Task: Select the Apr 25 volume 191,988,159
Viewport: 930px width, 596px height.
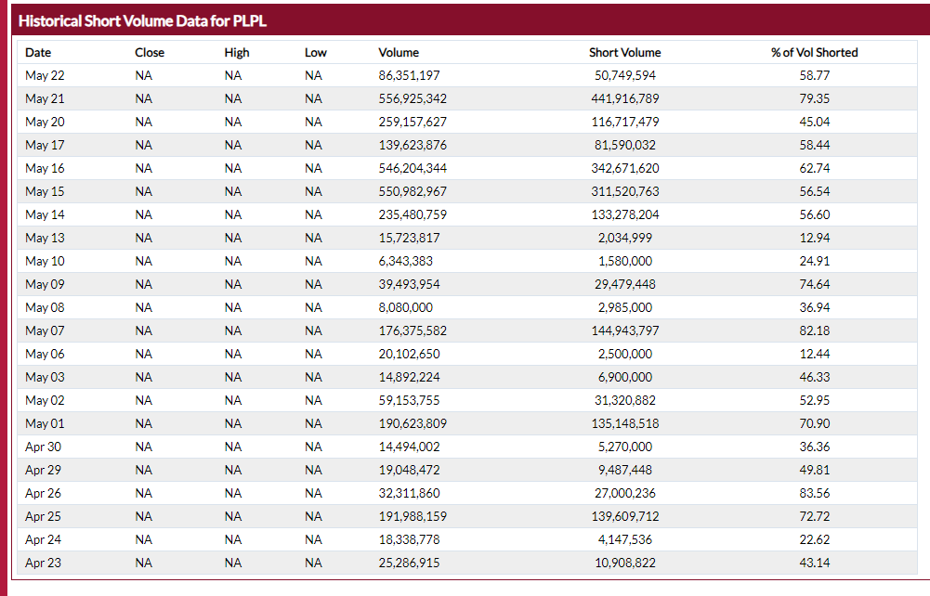Action: 413,516
